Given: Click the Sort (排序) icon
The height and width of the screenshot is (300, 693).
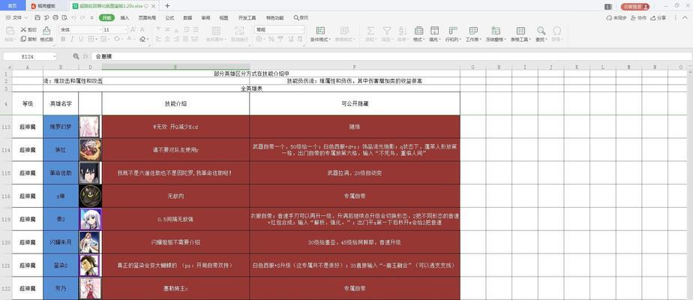Looking at the screenshot, I should (402, 31).
